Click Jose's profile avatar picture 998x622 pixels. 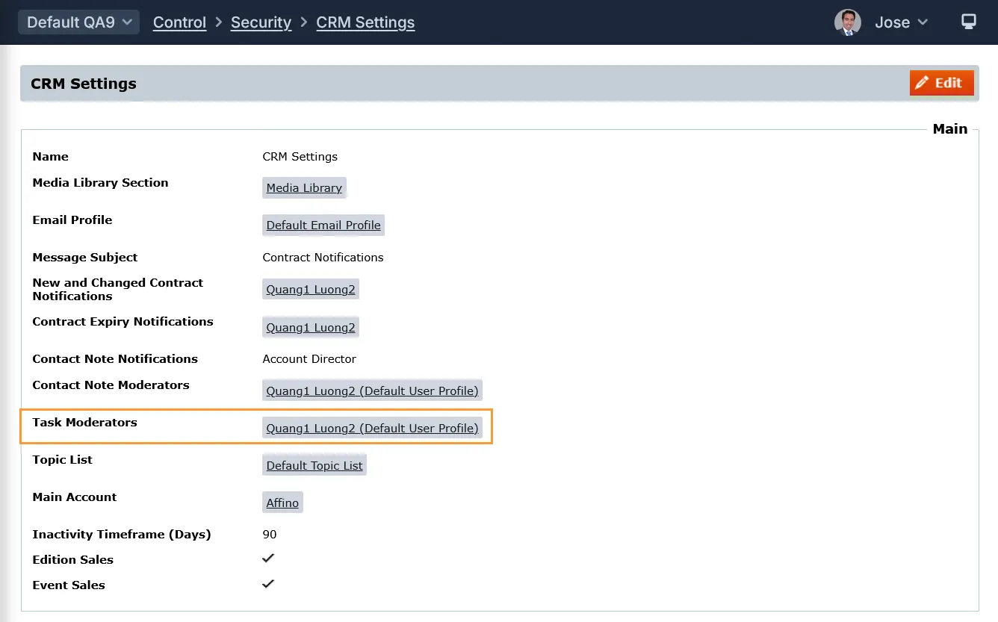(847, 22)
